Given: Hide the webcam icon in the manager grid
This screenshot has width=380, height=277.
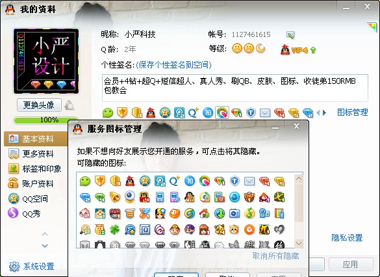Looking at the screenshot, I should point(130,197).
